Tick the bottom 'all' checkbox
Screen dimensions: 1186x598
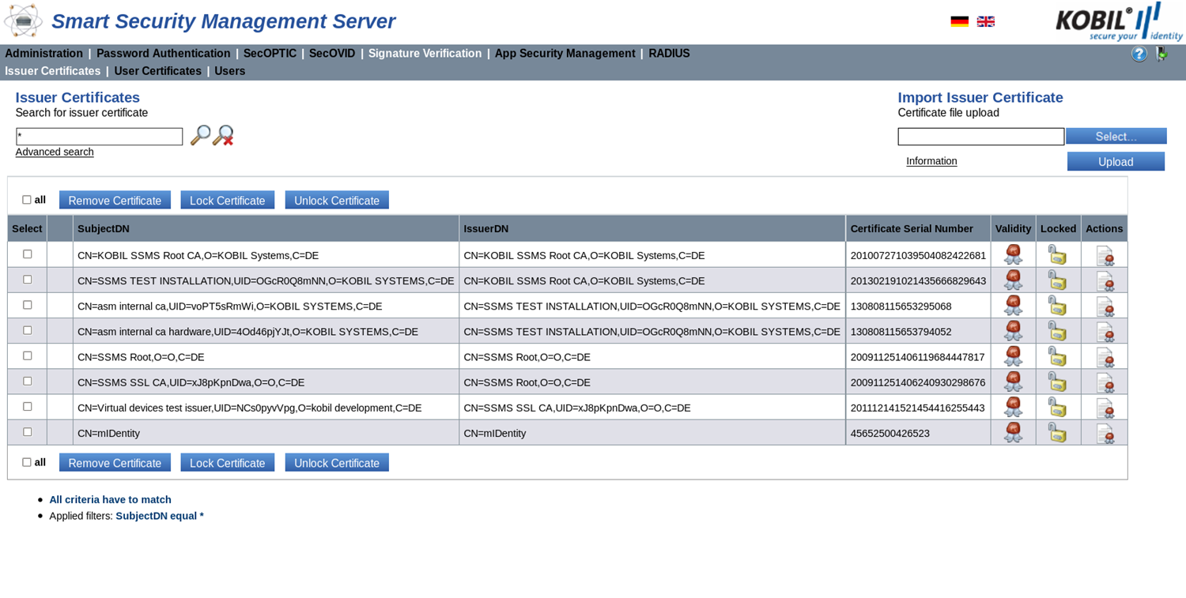(x=27, y=462)
